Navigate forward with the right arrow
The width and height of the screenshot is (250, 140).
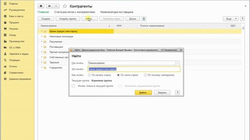click(x=56, y=6)
